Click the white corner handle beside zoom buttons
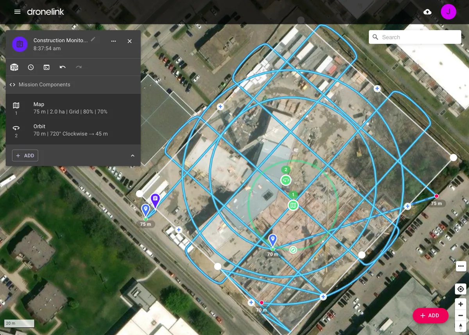Screen dimensions: 469x335 pos(362,255)
